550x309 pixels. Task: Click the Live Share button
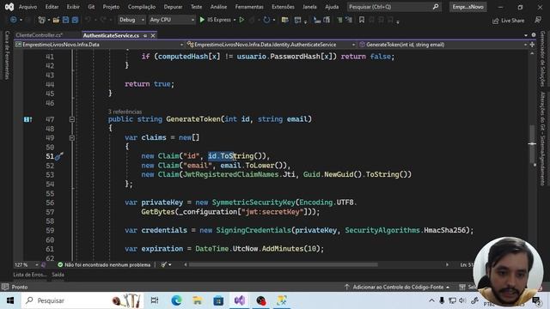(508, 21)
